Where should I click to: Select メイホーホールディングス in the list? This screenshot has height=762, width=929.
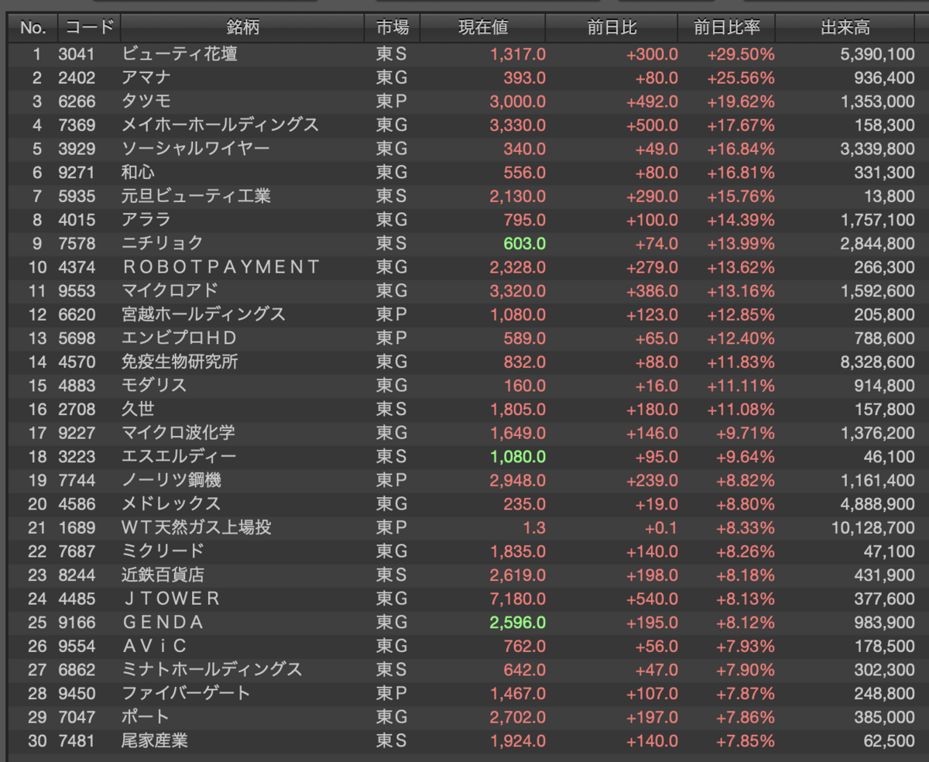click(x=220, y=125)
